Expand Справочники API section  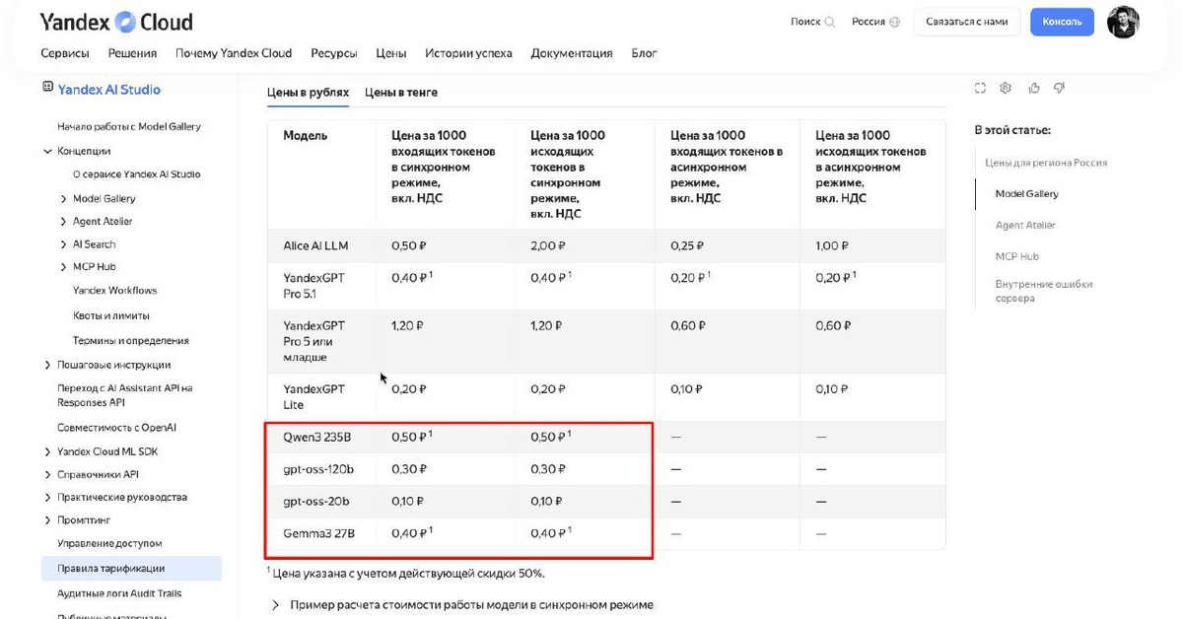(47, 474)
